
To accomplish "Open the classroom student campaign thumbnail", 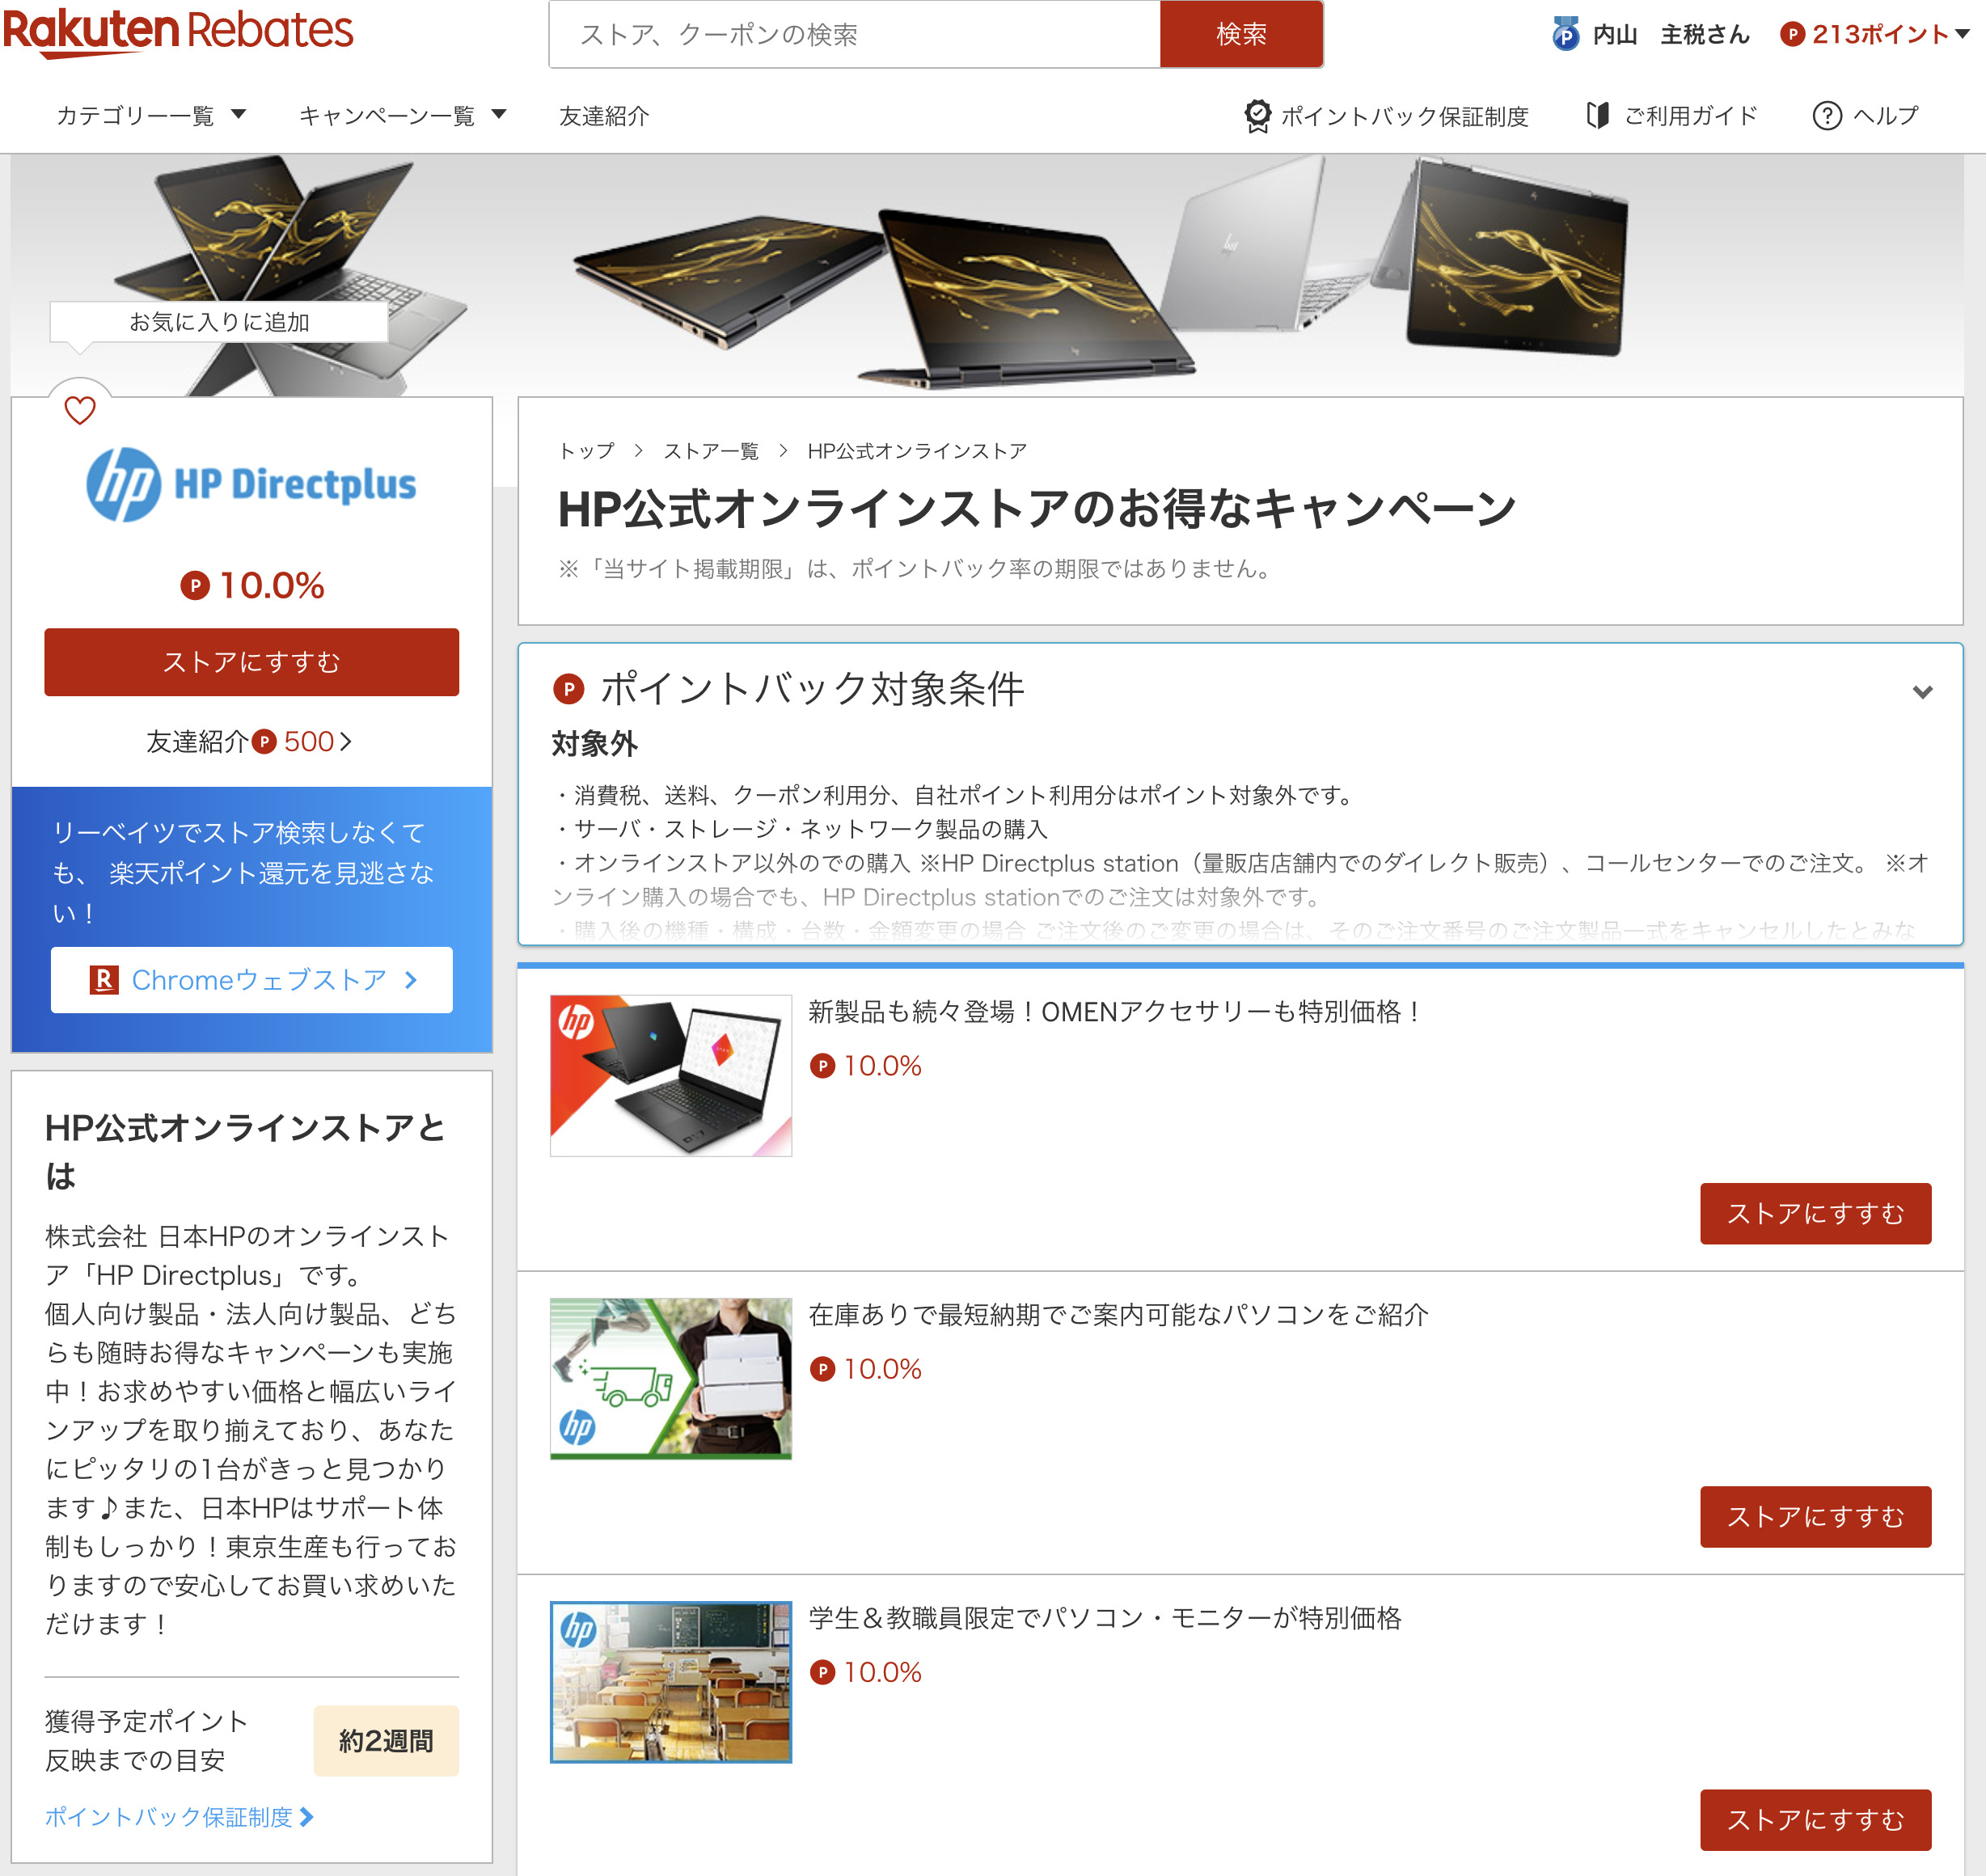I will click(x=671, y=1682).
